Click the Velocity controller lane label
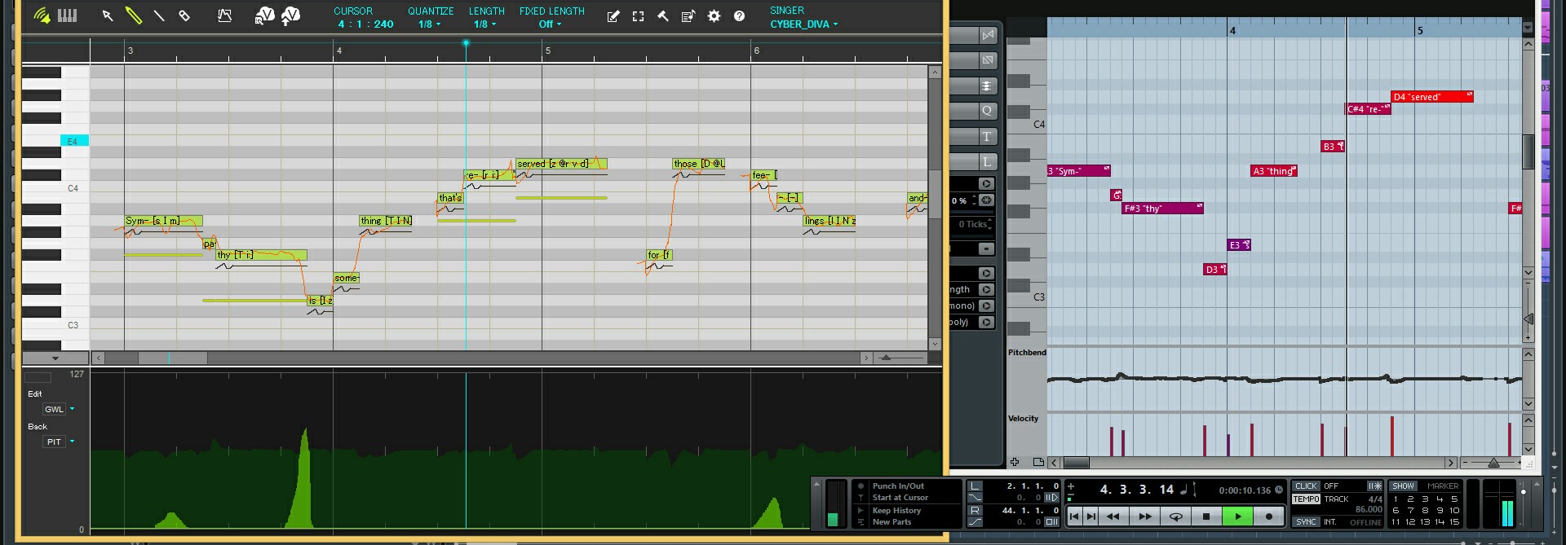 pos(1024,419)
